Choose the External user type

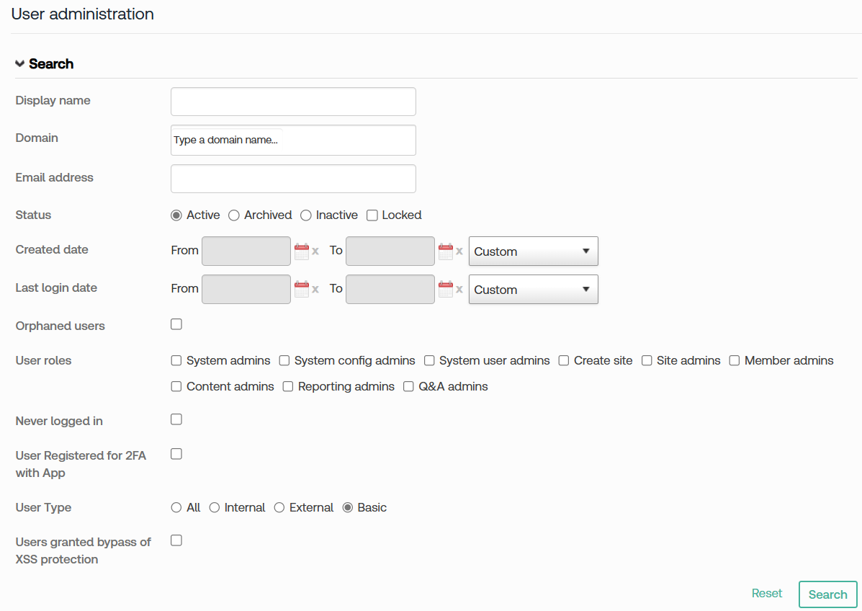point(280,507)
